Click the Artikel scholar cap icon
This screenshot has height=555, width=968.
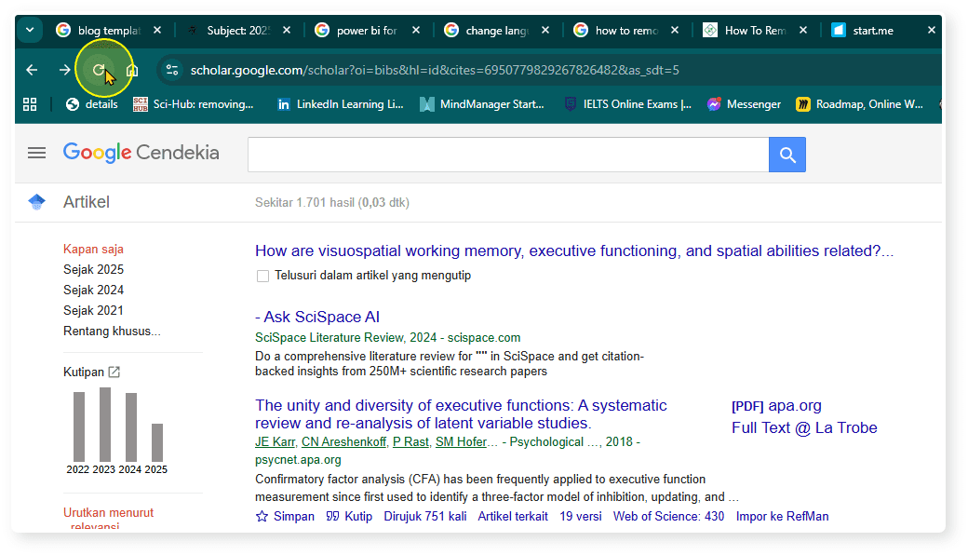click(36, 202)
